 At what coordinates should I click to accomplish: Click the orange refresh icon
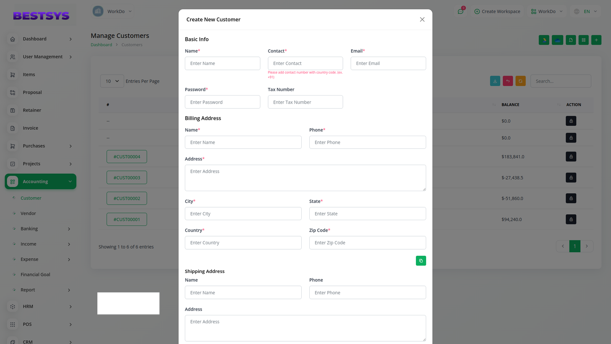(520, 81)
